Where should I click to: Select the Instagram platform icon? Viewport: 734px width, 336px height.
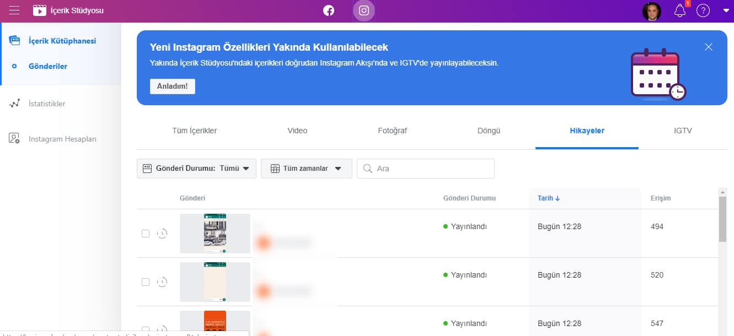click(x=364, y=10)
